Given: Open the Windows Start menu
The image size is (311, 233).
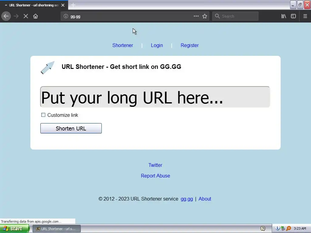Looking at the screenshot, I should coord(14,229).
